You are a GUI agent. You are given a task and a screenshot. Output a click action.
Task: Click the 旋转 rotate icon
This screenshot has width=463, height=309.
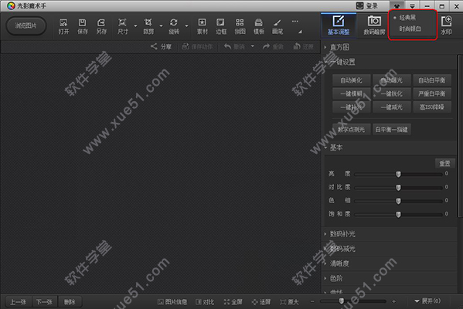point(174,26)
